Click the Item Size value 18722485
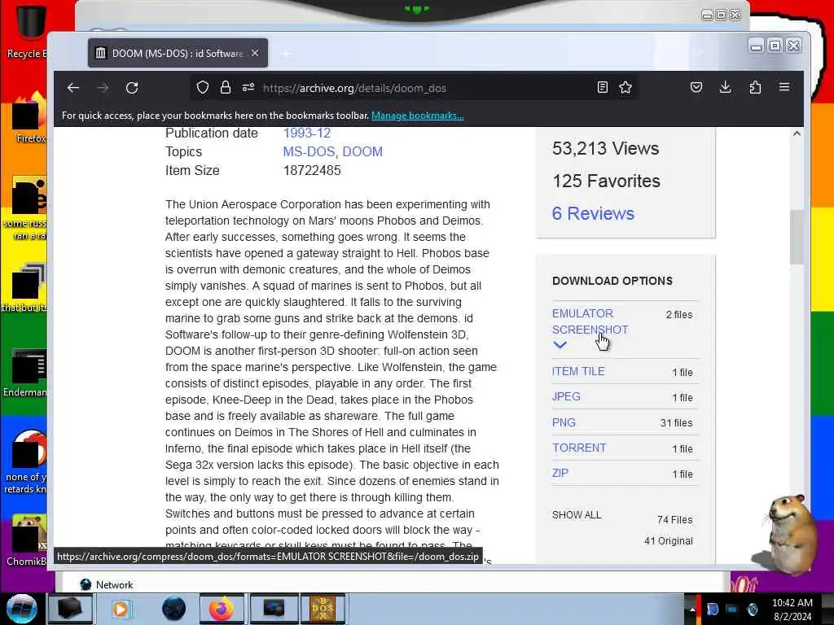 (x=312, y=170)
